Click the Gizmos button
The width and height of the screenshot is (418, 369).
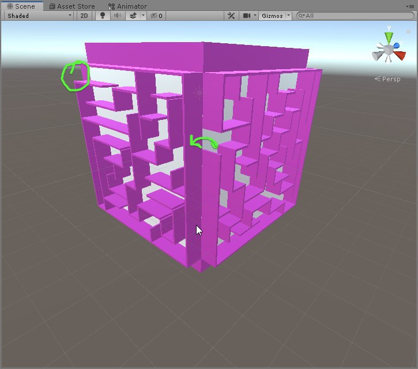pos(272,16)
